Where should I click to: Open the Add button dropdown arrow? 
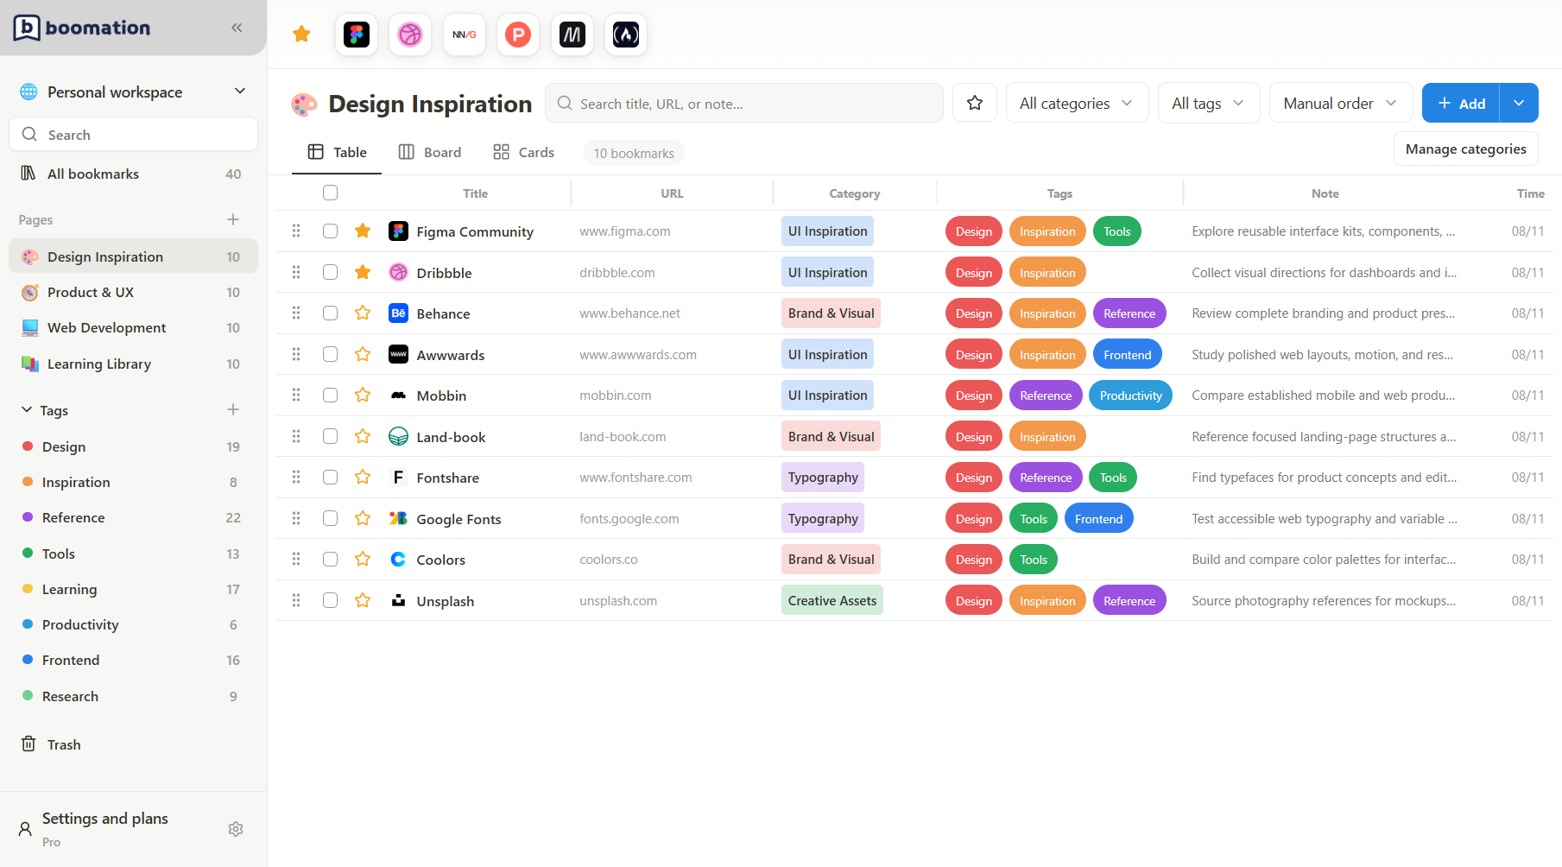1519,103
